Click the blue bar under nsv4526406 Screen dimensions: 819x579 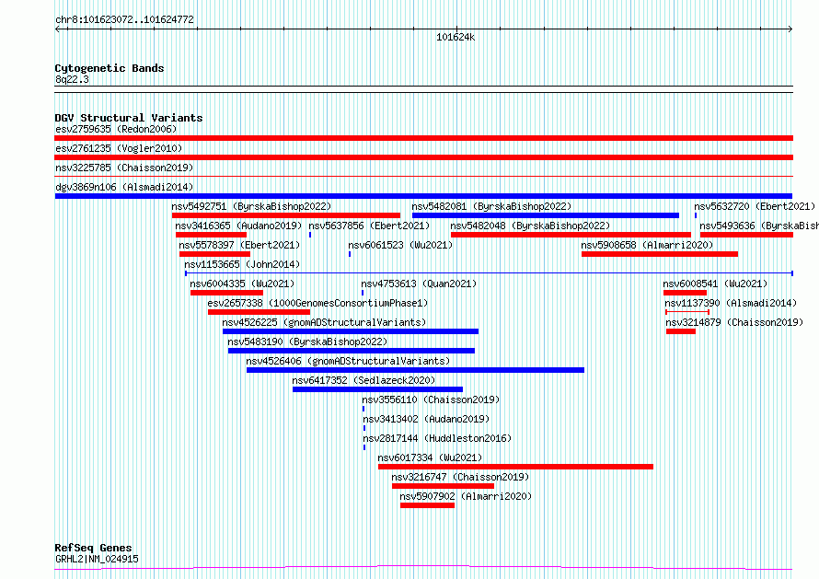coord(415,370)
